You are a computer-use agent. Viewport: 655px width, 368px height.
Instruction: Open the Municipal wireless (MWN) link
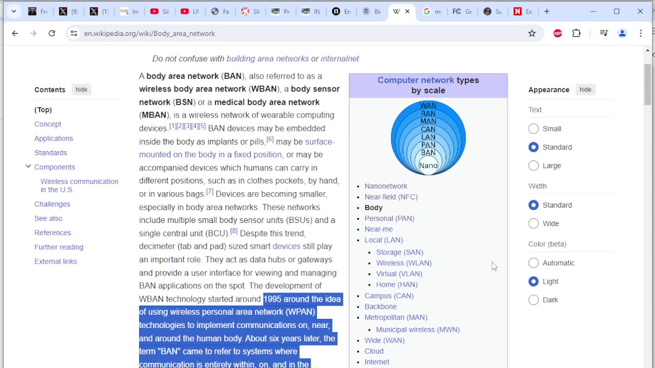point(418,330)
